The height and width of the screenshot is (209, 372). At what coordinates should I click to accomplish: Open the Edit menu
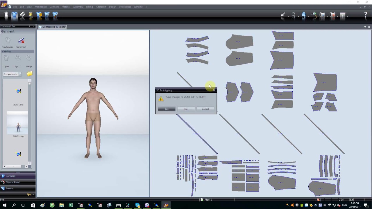click(x=22, y=7)
